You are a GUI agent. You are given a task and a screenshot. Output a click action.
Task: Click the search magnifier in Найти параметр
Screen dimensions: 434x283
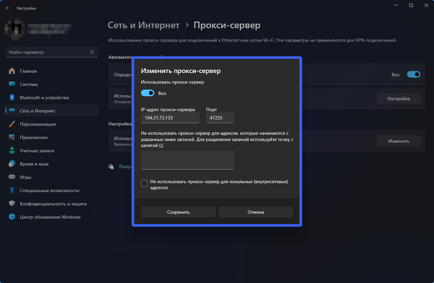(x=92, y=52)
